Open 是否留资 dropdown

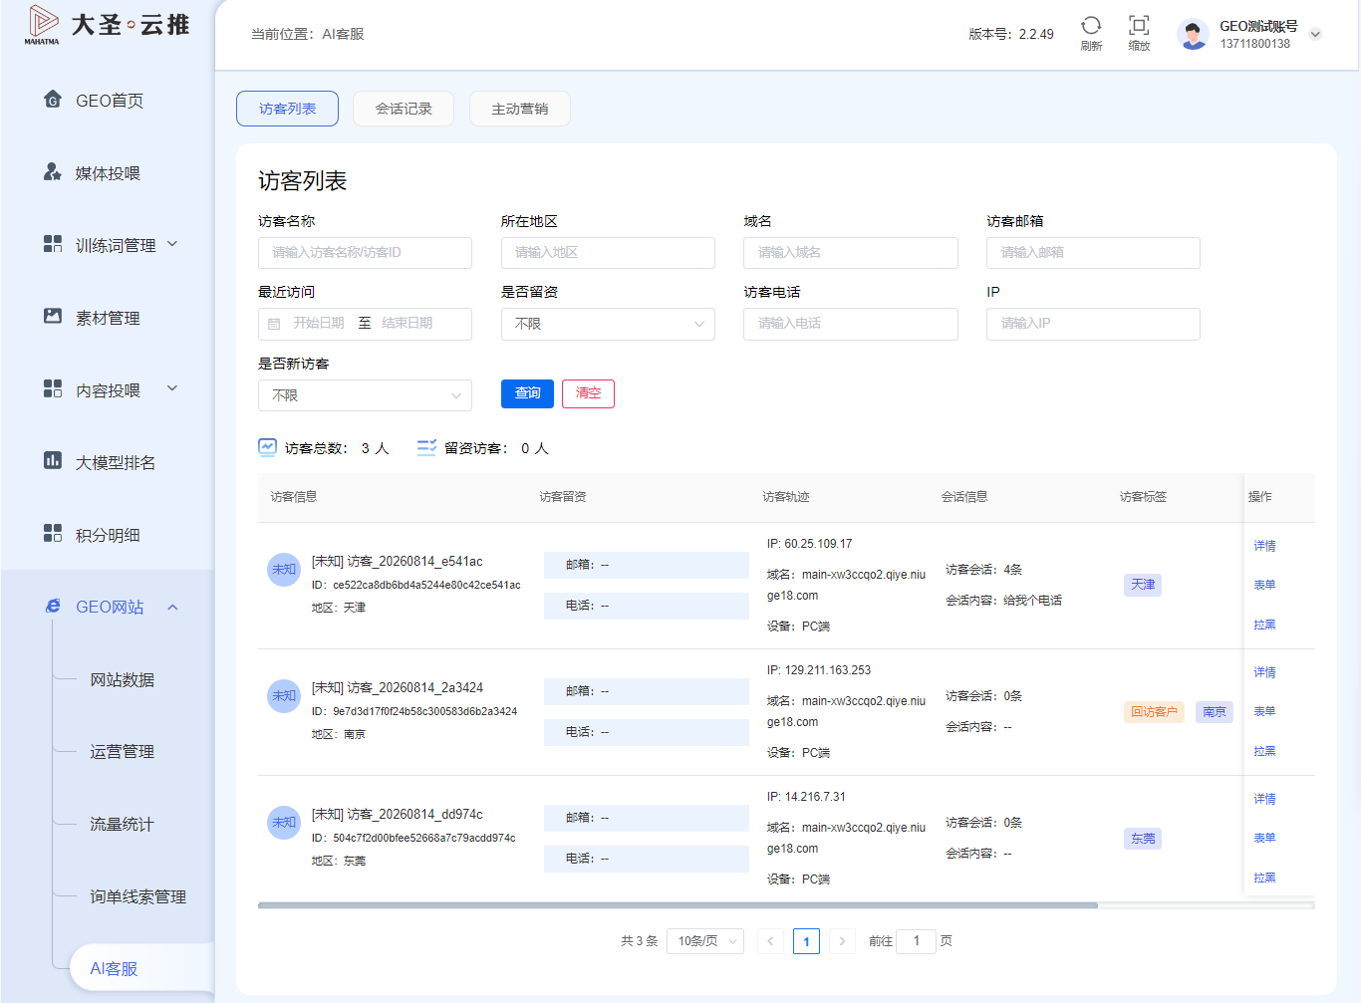[x=608, y=324]
